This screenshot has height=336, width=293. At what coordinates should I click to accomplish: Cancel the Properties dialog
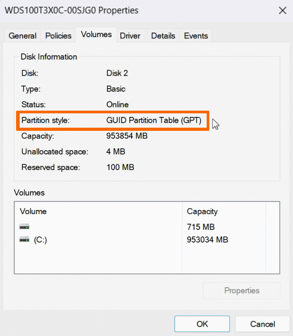tap(262, 324)
